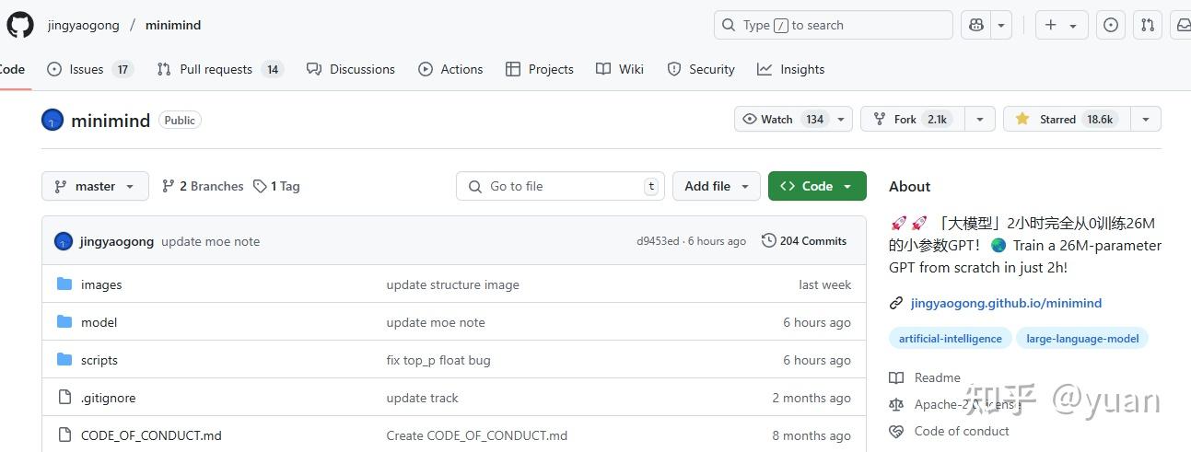Open the Add file dropdown

point(717,186)
